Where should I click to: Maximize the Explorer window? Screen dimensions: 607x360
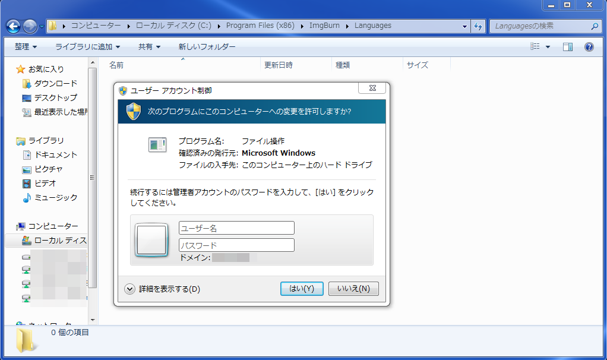click(567, 5)
